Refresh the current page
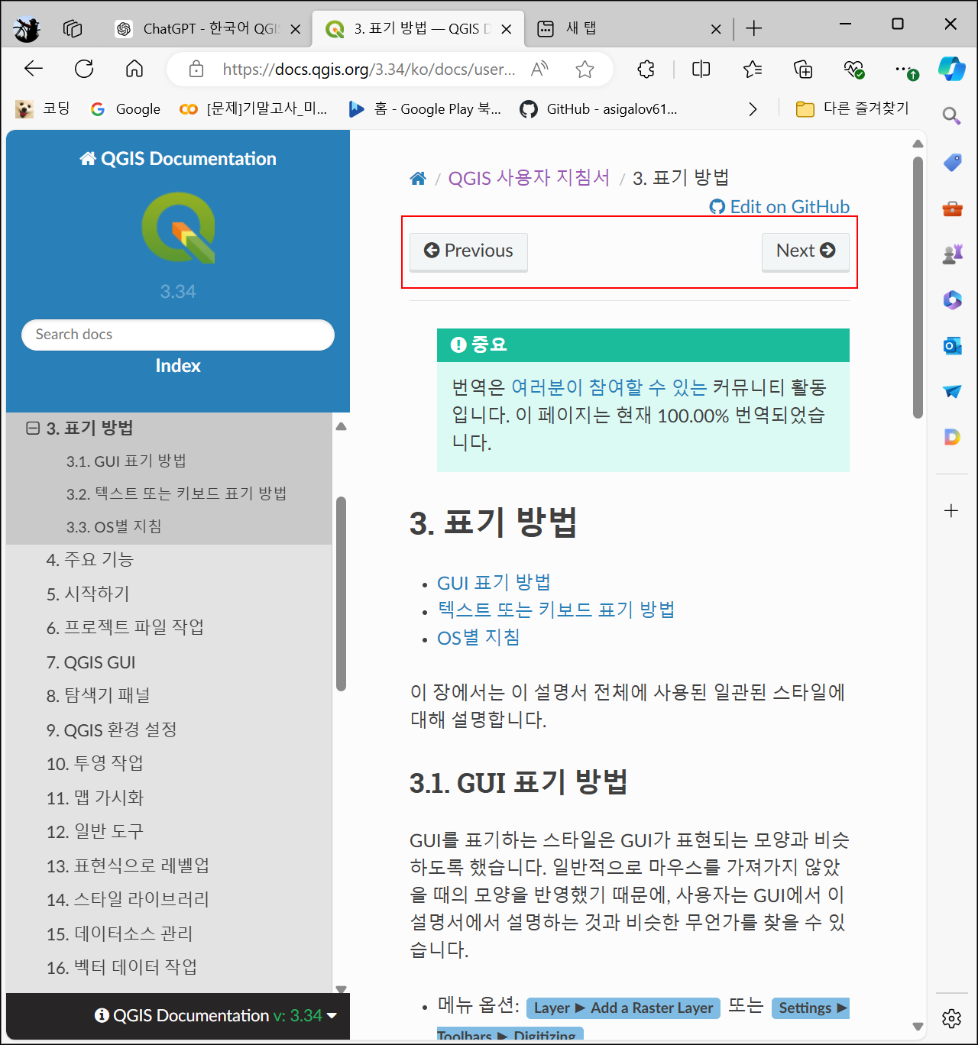Screen dimensions: 978x1045 tap(84, 70)
